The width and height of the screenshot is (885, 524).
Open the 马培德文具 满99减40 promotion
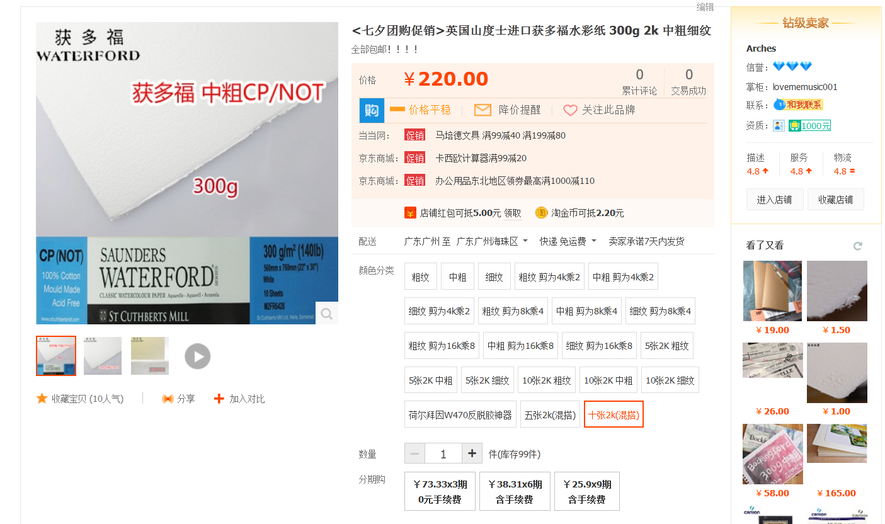tap(500, 135)
